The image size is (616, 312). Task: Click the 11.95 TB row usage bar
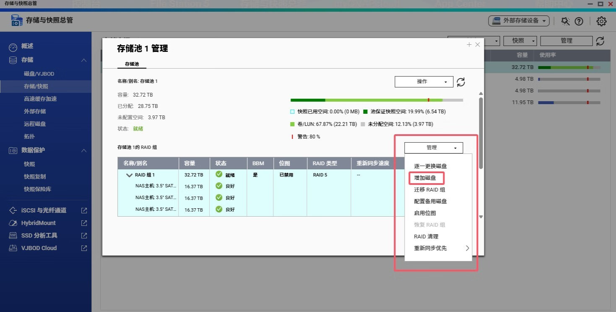(569, 102)
